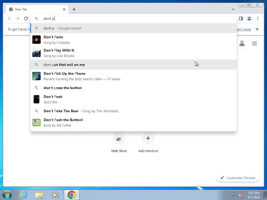Open the tab search dropdown arrow
267x200 pixels.
[x=233, y=9]
